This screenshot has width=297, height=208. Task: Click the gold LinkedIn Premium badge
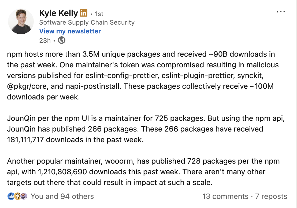coord(84,13)
